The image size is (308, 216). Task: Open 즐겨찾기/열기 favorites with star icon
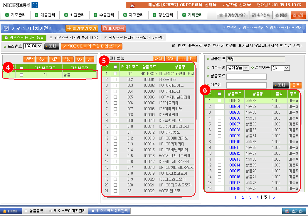tap(232, 15)
